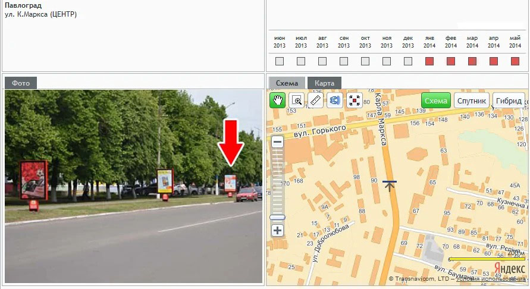Zoom out with the minus button
This screenshot has width=530, height=289.
pos(278,142)
